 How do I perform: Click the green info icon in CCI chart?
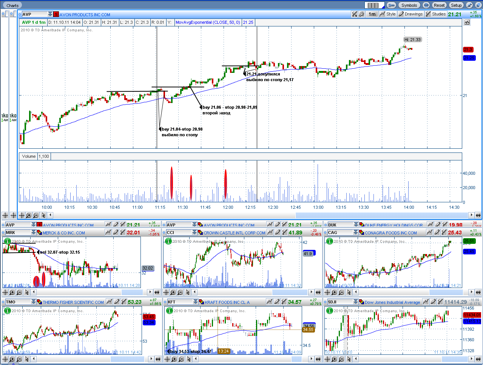click(x=168, y=241)
